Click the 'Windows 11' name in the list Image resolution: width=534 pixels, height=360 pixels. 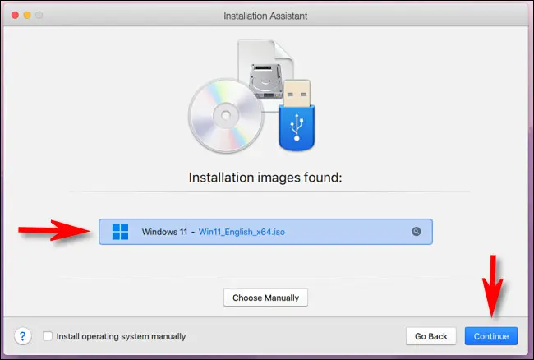166,232
